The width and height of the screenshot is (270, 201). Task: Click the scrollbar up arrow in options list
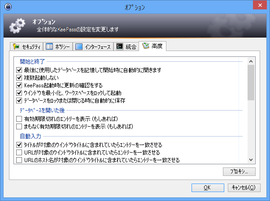tap(251, 61)
